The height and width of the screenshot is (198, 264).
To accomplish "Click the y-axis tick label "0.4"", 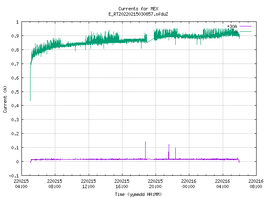I will point(15,106).
